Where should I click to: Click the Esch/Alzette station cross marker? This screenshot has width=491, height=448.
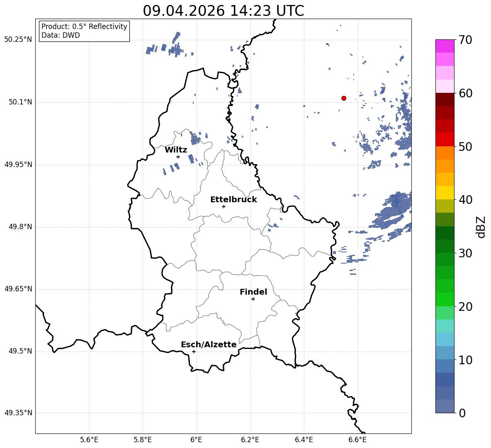coord(194,351)
